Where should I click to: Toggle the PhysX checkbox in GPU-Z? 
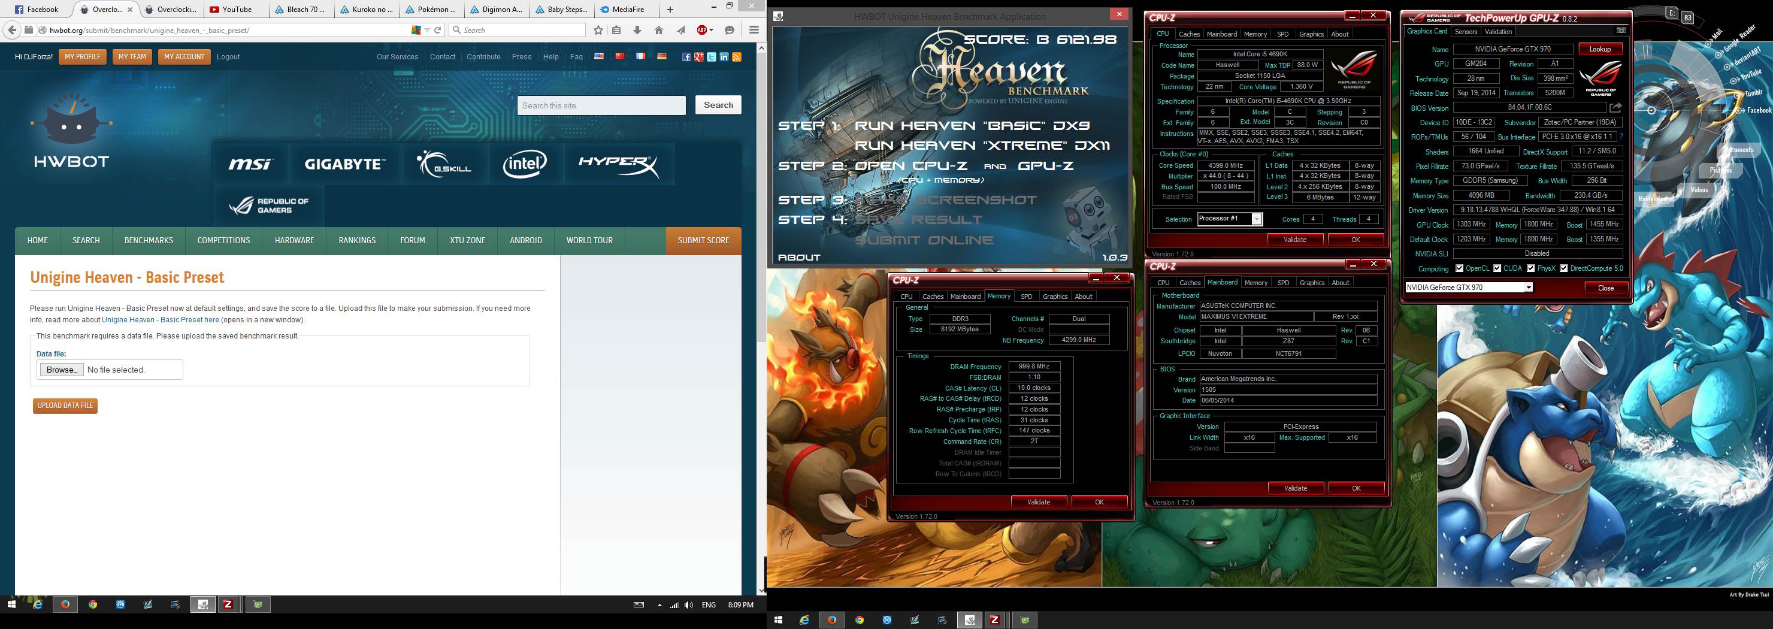1531,268
